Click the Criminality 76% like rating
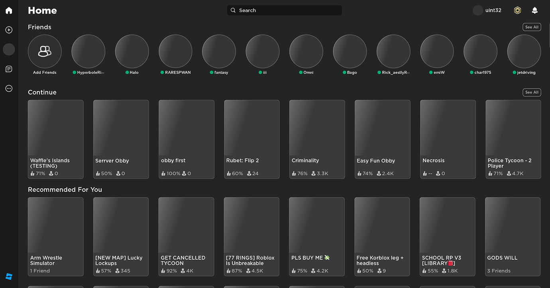The image size is (550, 288). click(300, 174)
